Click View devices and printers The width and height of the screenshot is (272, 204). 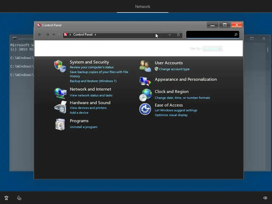pyautogui.click(x=88, y=108)
